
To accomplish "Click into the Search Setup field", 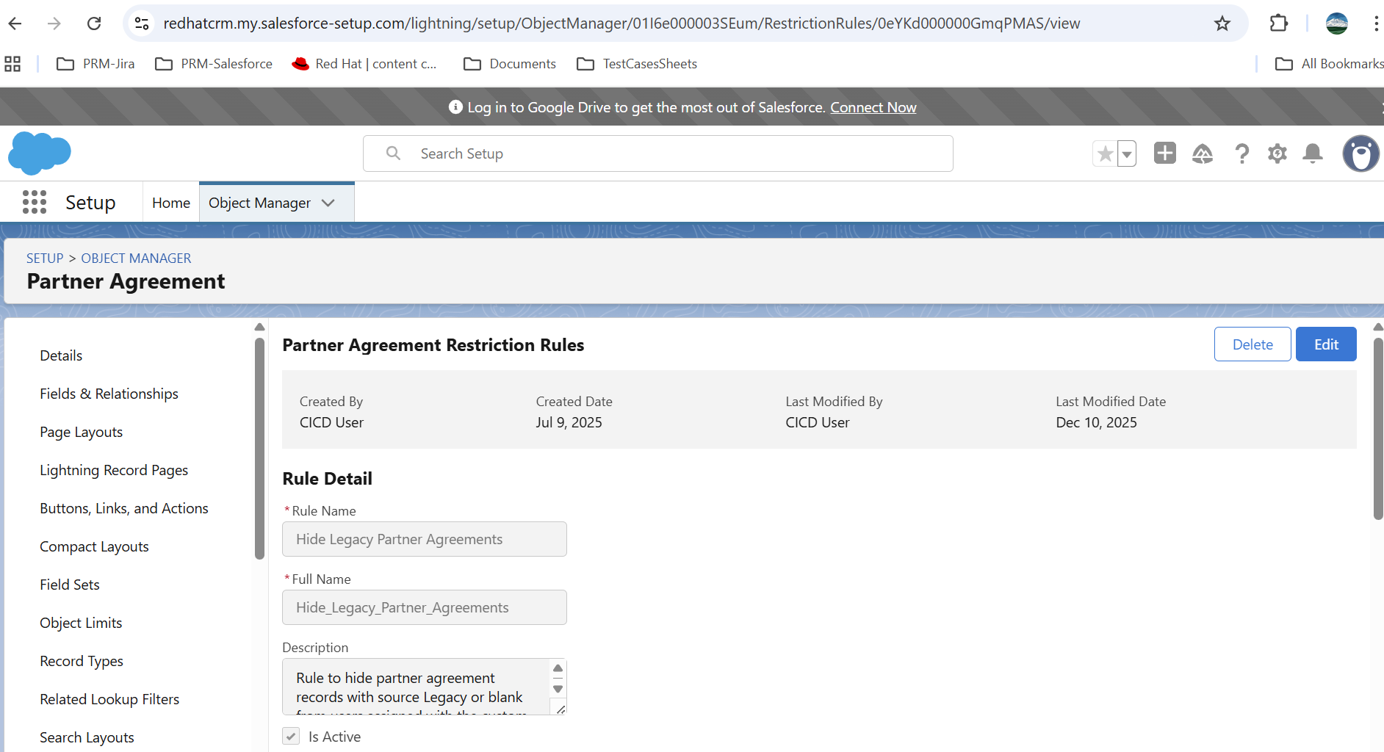I will pos(658,153).
